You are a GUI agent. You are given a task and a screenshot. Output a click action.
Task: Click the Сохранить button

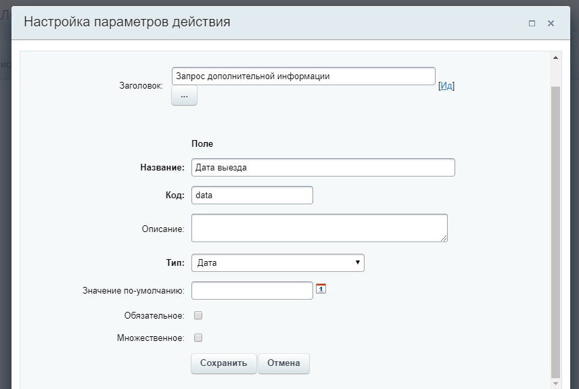point(223,363)
